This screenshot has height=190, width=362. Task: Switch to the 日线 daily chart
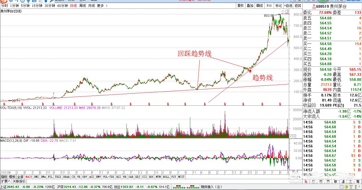73,6
